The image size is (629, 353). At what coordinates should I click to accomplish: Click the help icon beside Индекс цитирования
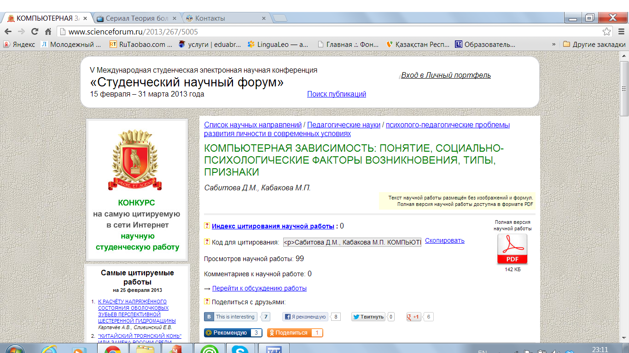click(x=207, y=226)
